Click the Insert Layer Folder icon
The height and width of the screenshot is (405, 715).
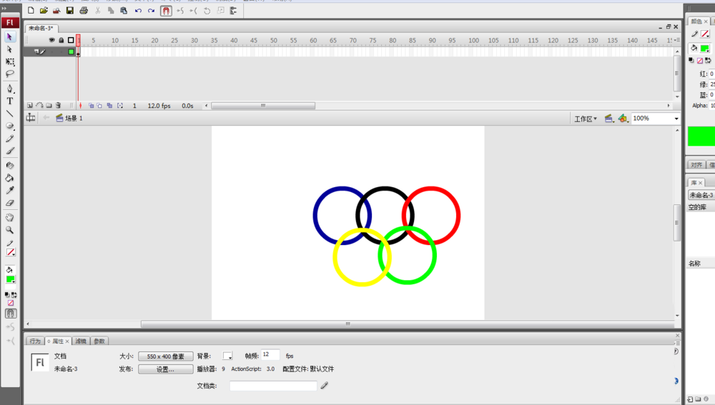[49, 105]
